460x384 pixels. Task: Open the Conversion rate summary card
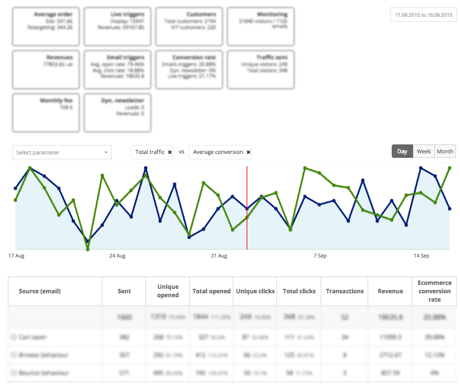[x=189, y=69]
